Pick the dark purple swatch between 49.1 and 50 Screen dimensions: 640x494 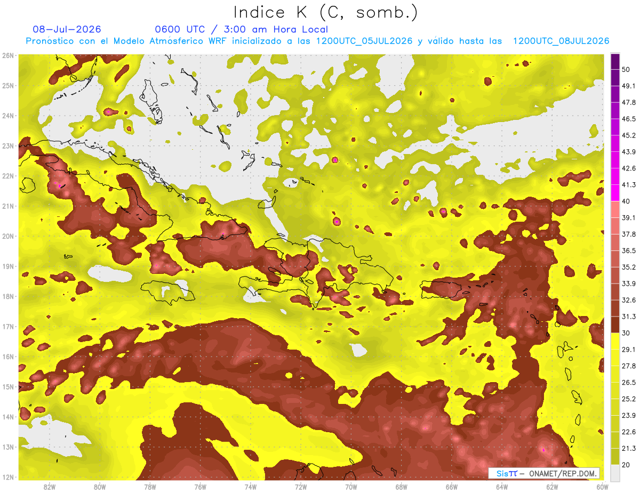click(x=615, y=78)
